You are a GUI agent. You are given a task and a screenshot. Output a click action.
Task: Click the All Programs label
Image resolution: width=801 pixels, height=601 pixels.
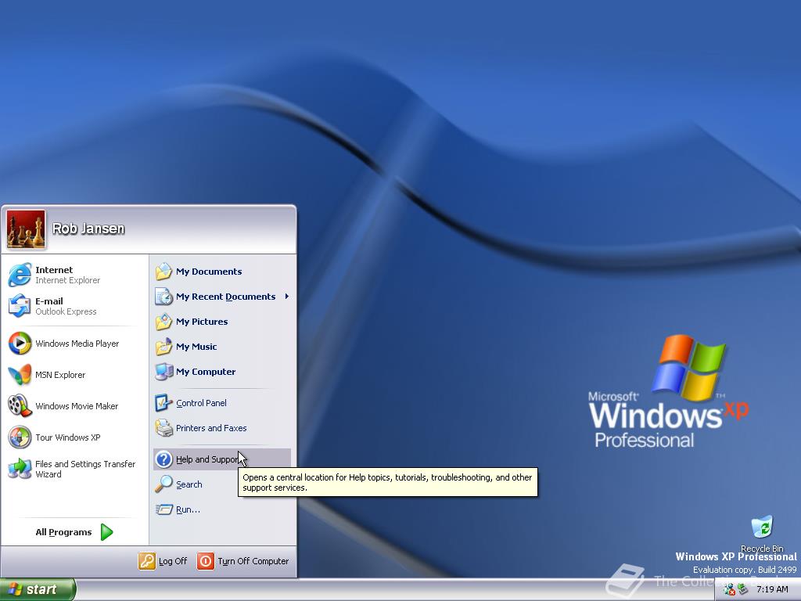tap(63, 532)
